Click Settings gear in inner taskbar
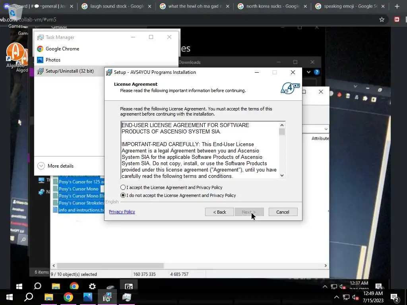407x305 pixels. [92, 286]
